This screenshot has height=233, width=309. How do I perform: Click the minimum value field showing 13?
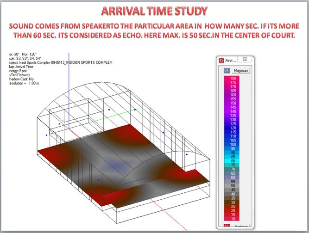[227, 225]
